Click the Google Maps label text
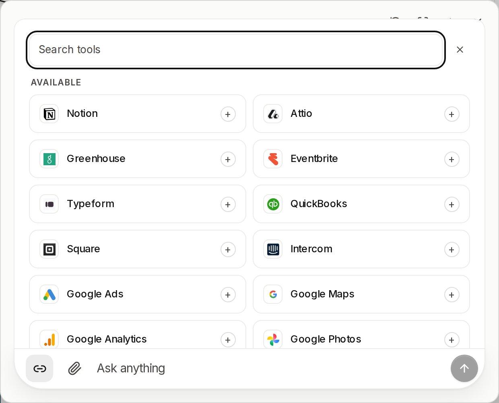Viewport: 499px width, 403px height. coord(322,294)
